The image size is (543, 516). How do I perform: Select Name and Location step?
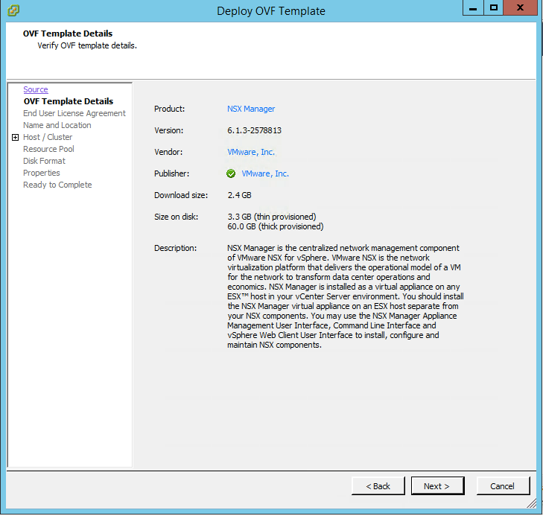tap(57, 125)
